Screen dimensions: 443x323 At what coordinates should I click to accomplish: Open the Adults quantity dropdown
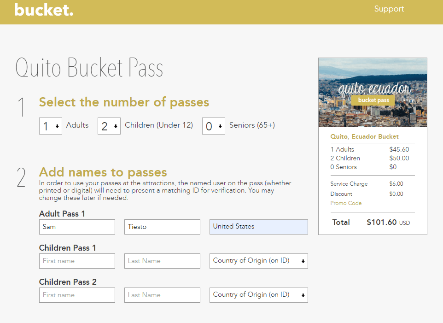point(51,126)
